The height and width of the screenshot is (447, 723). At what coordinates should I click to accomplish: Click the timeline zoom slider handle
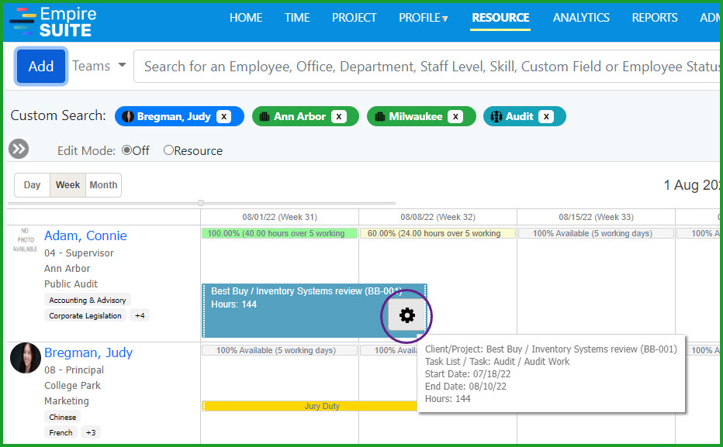click(201, 203)
